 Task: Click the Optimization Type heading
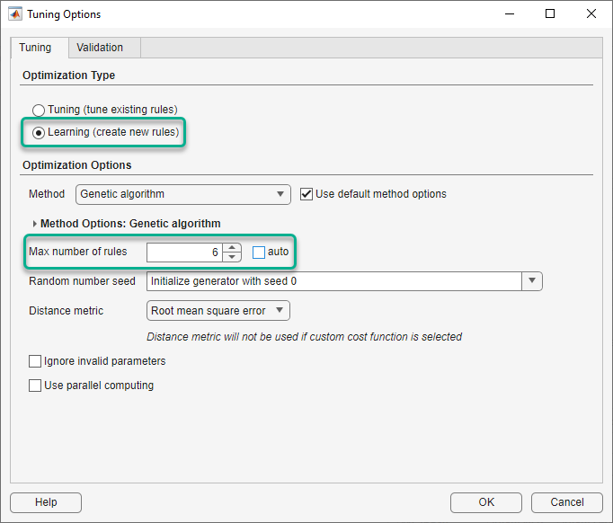(69, 75)
